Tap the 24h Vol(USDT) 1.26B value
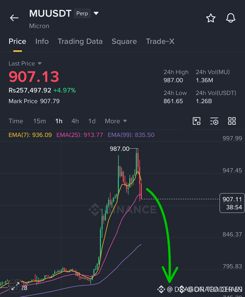Image resolution: width=245 pixels, height=297 pixels. (204, 101)
